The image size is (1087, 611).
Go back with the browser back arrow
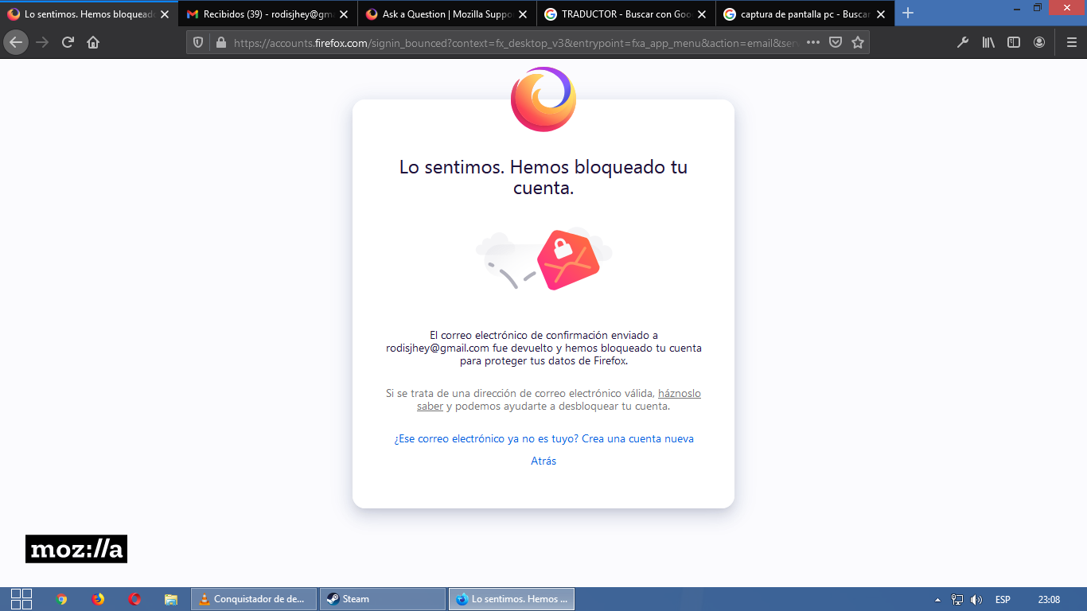pos(16,42)
